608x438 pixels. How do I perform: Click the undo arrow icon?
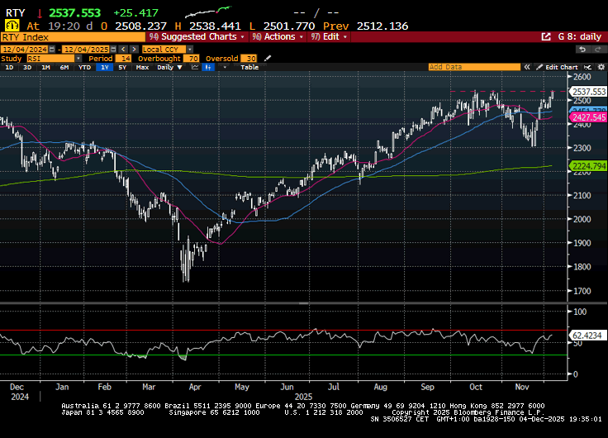(x=581, y=50)
